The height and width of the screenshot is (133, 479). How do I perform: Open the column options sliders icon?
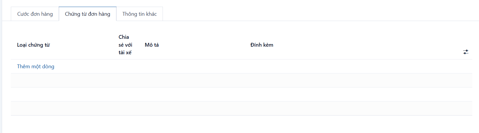coord(466,52)
